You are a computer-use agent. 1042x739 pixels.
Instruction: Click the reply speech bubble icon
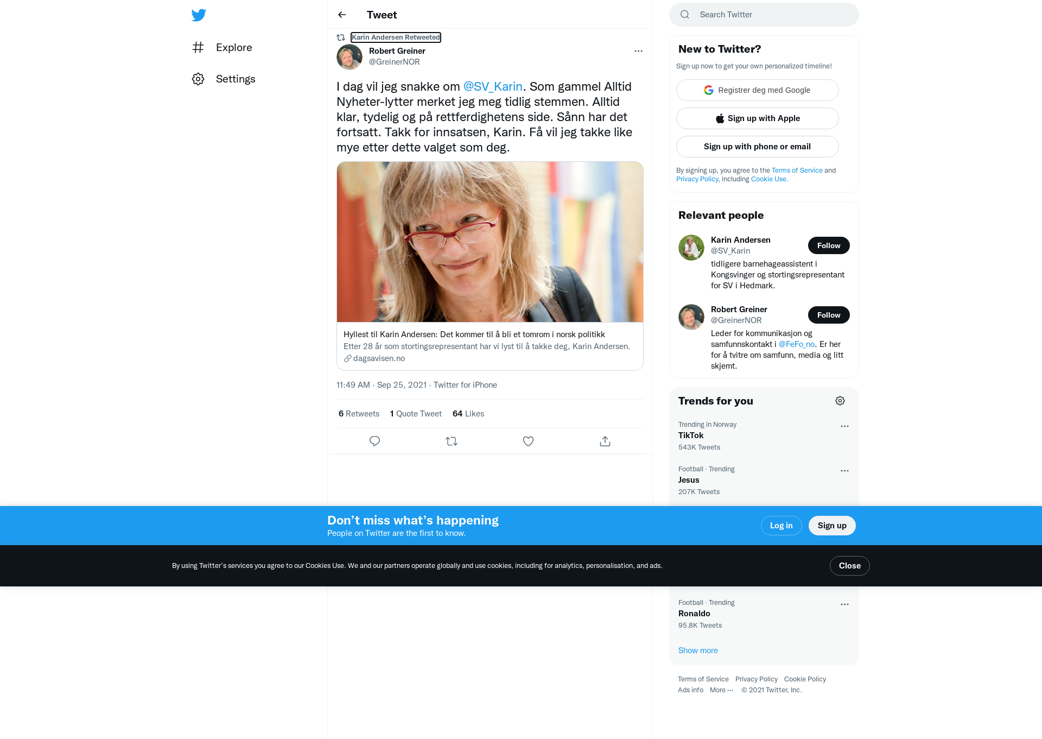point(374,441)
